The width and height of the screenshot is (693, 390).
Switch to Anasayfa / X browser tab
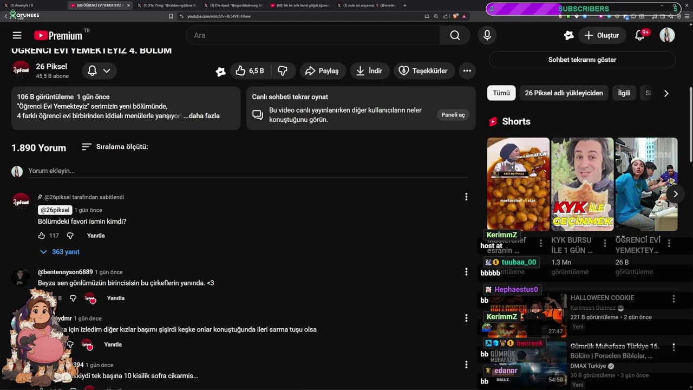[x=32, y=5]
